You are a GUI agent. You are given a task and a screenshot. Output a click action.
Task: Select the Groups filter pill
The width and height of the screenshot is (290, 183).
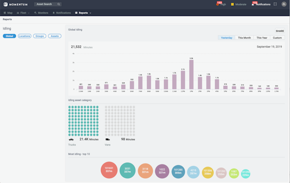click(x=40, y=36)
